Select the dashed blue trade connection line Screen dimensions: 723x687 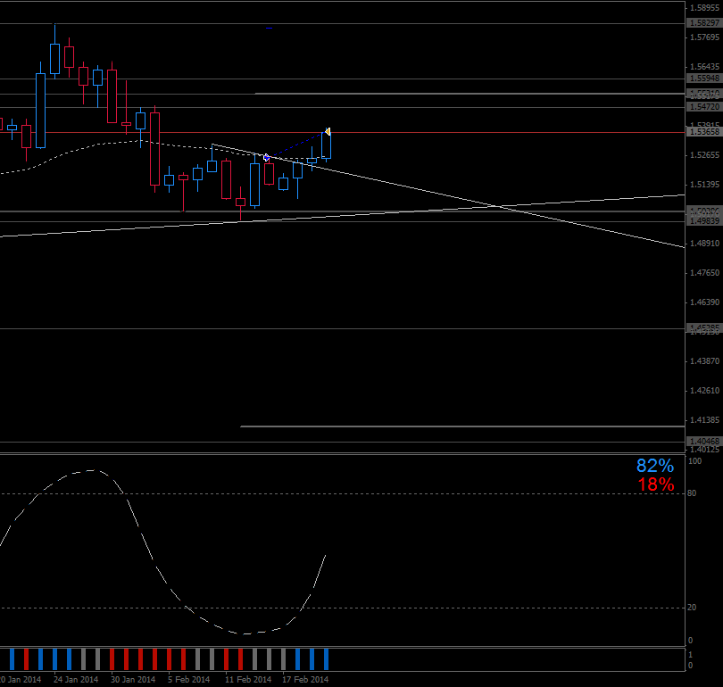coord(297,145)
